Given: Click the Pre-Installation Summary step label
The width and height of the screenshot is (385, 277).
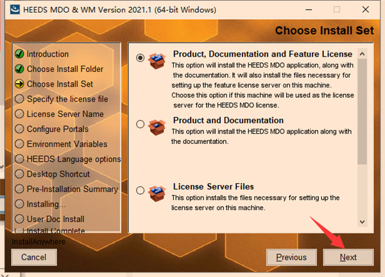Looking at the screenshot, I should pyautogui.click(x=73, y=189).
